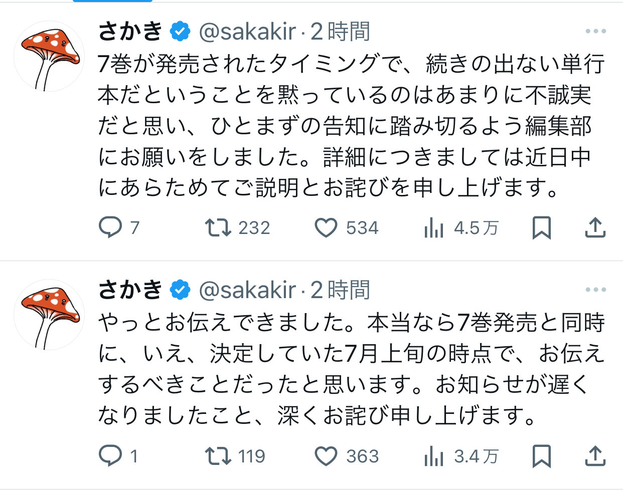Open the first tweet's 2時間 timestamp

[340, 32]
